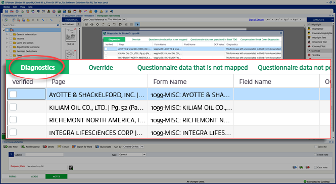Click the THUMBNAIL panel header

coord(71,20)
